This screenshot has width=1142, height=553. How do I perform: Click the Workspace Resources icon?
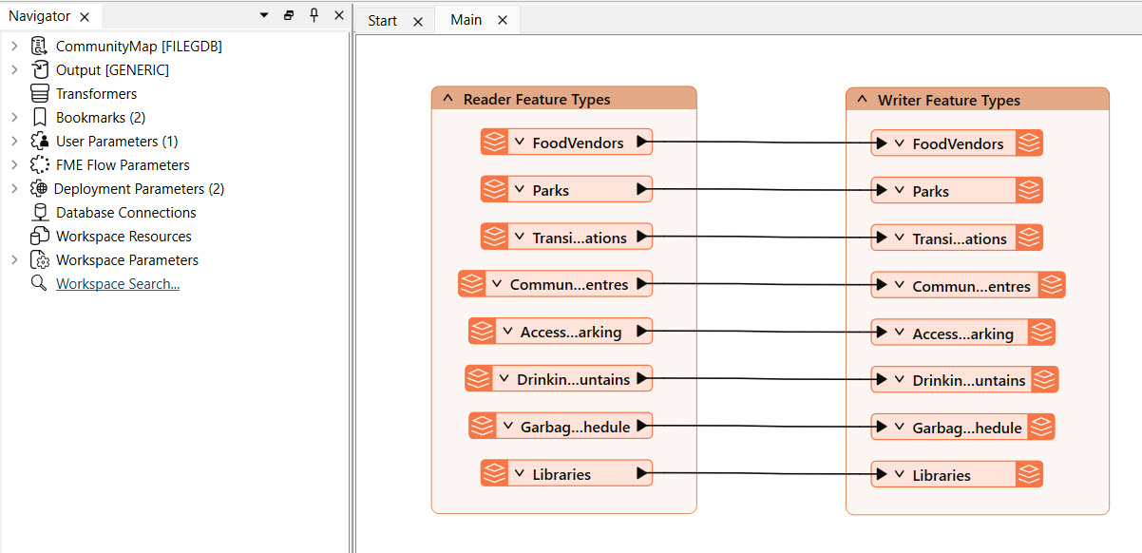point(39,237)
